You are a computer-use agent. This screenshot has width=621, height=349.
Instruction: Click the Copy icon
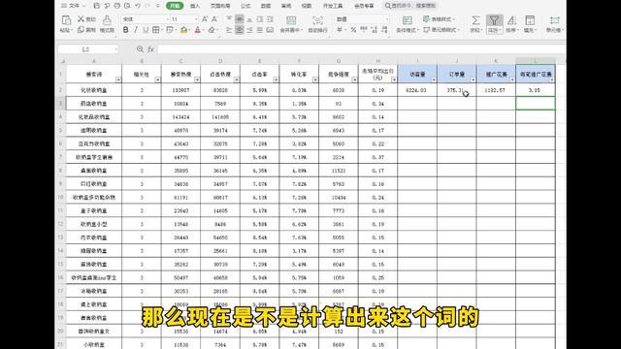click(81, 30)
